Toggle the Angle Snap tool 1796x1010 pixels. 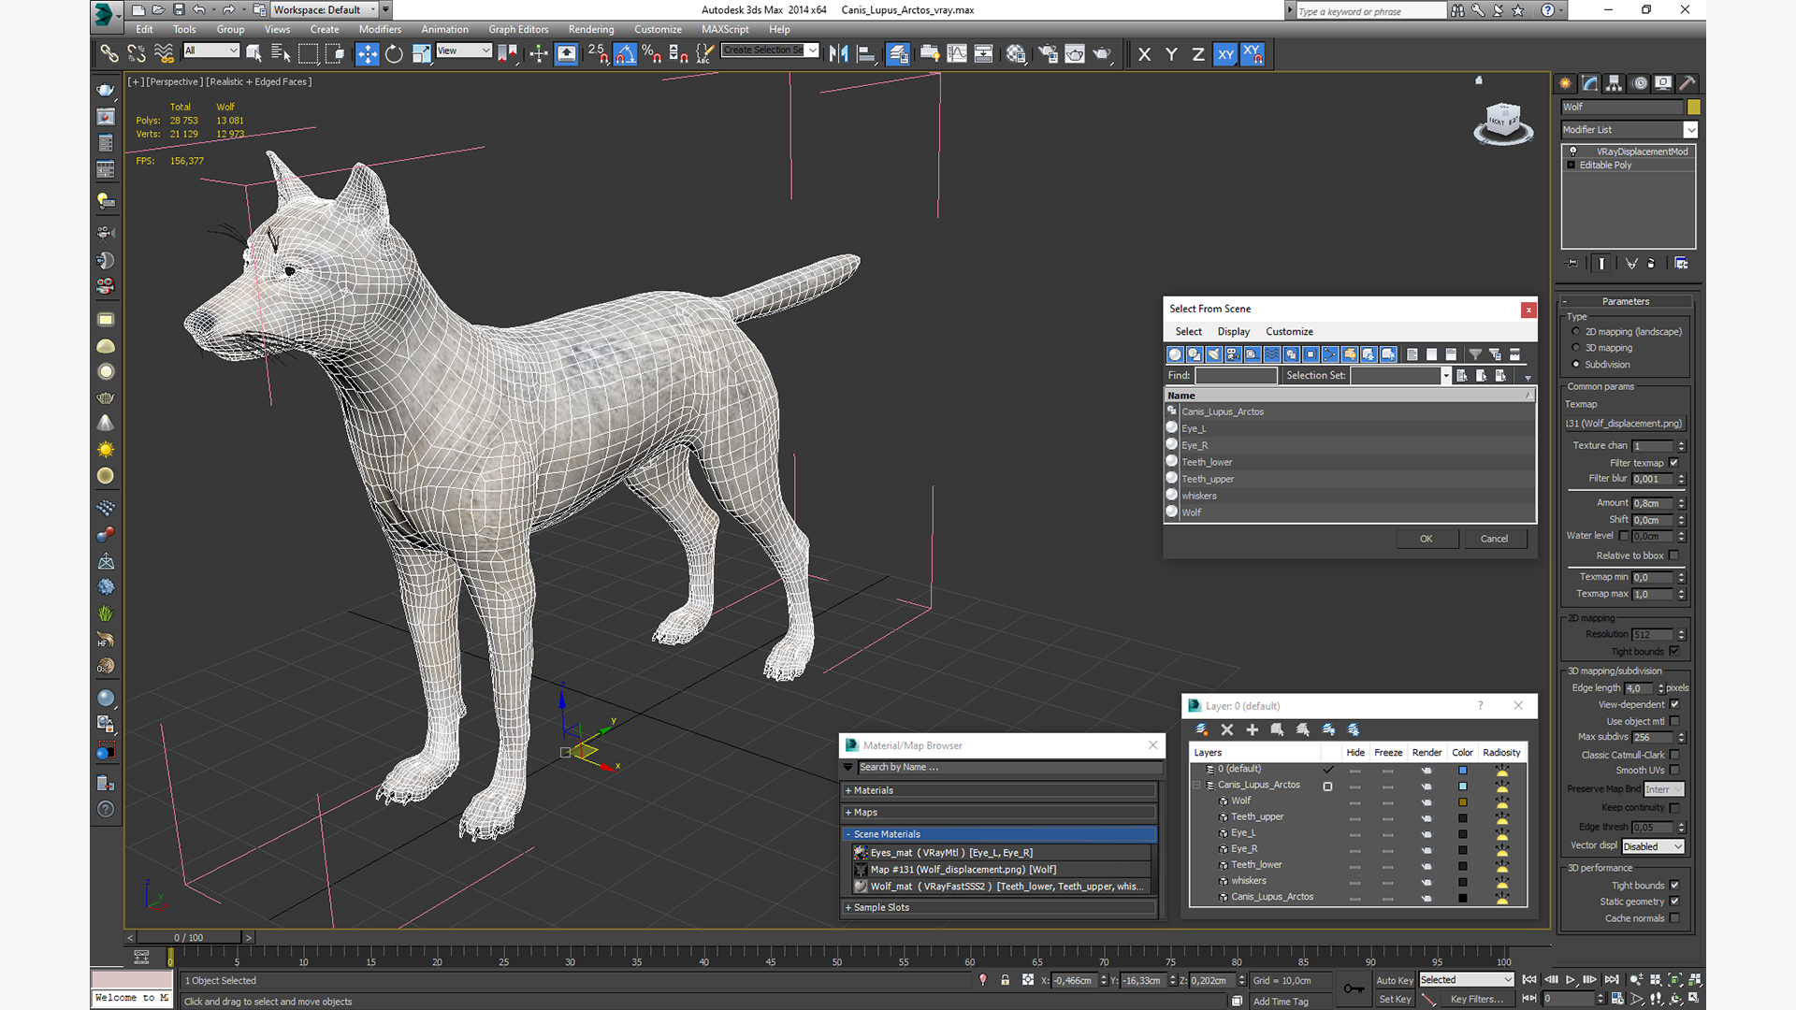click(x=625, y=54)
